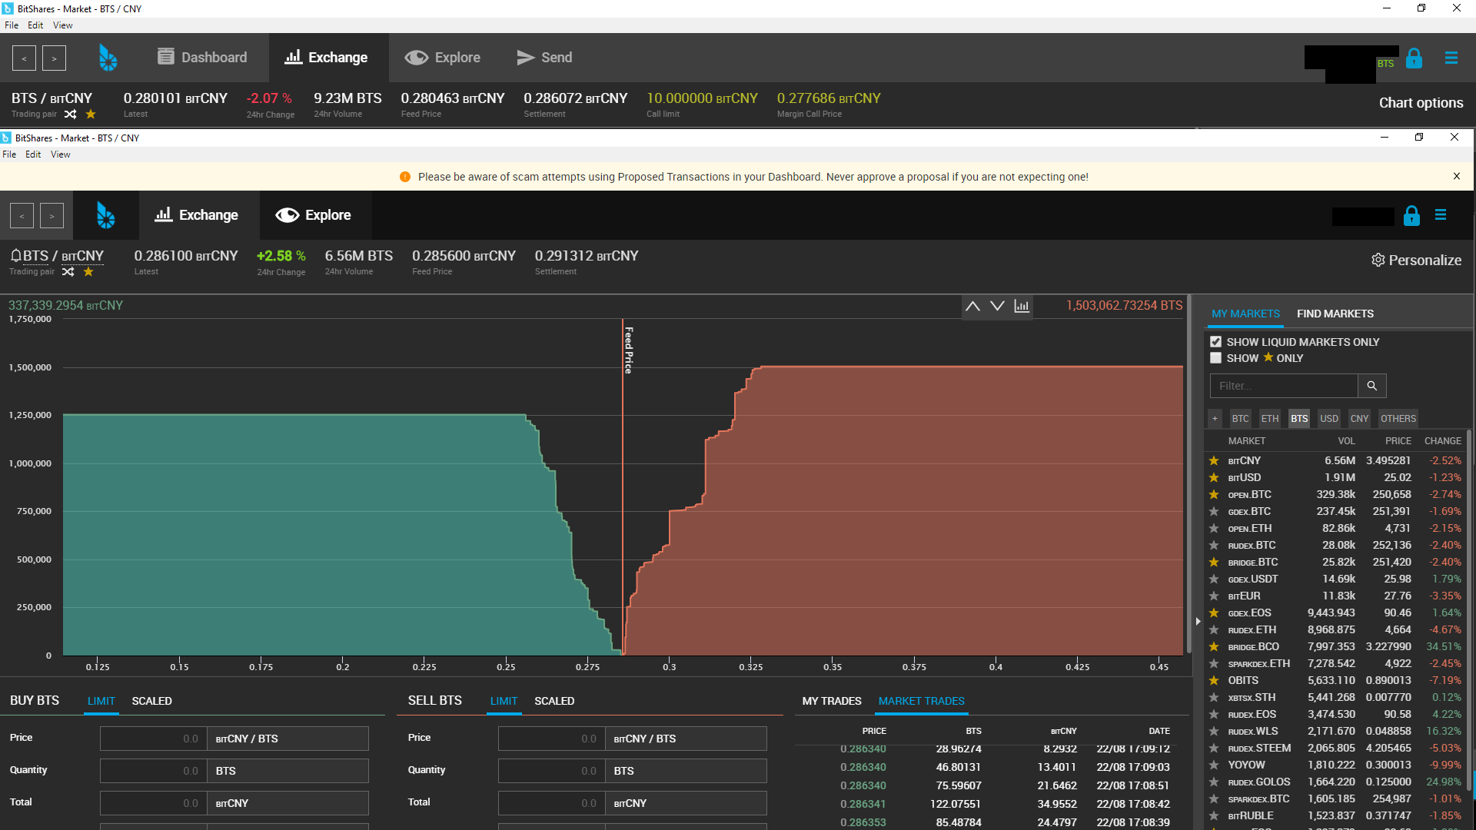Open Send in rear window navigation
Image resolution: width=1476 pixels, height=830 pixels.
click(x=544, y=58)
